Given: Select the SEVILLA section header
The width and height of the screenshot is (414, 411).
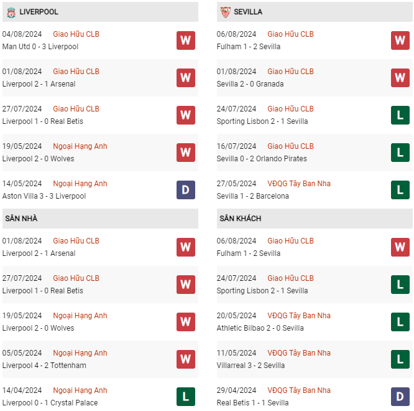Looking at the screenshot, I should (x=248, y=12).
